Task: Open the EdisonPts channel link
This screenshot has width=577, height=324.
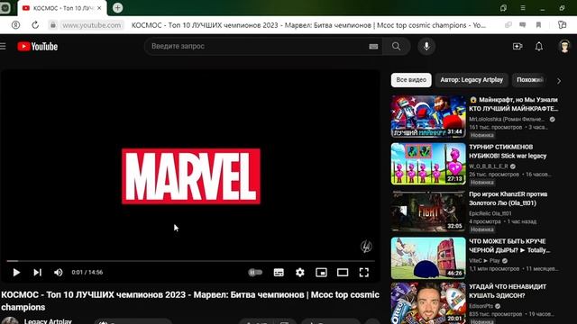Action: tap(481, 306)
